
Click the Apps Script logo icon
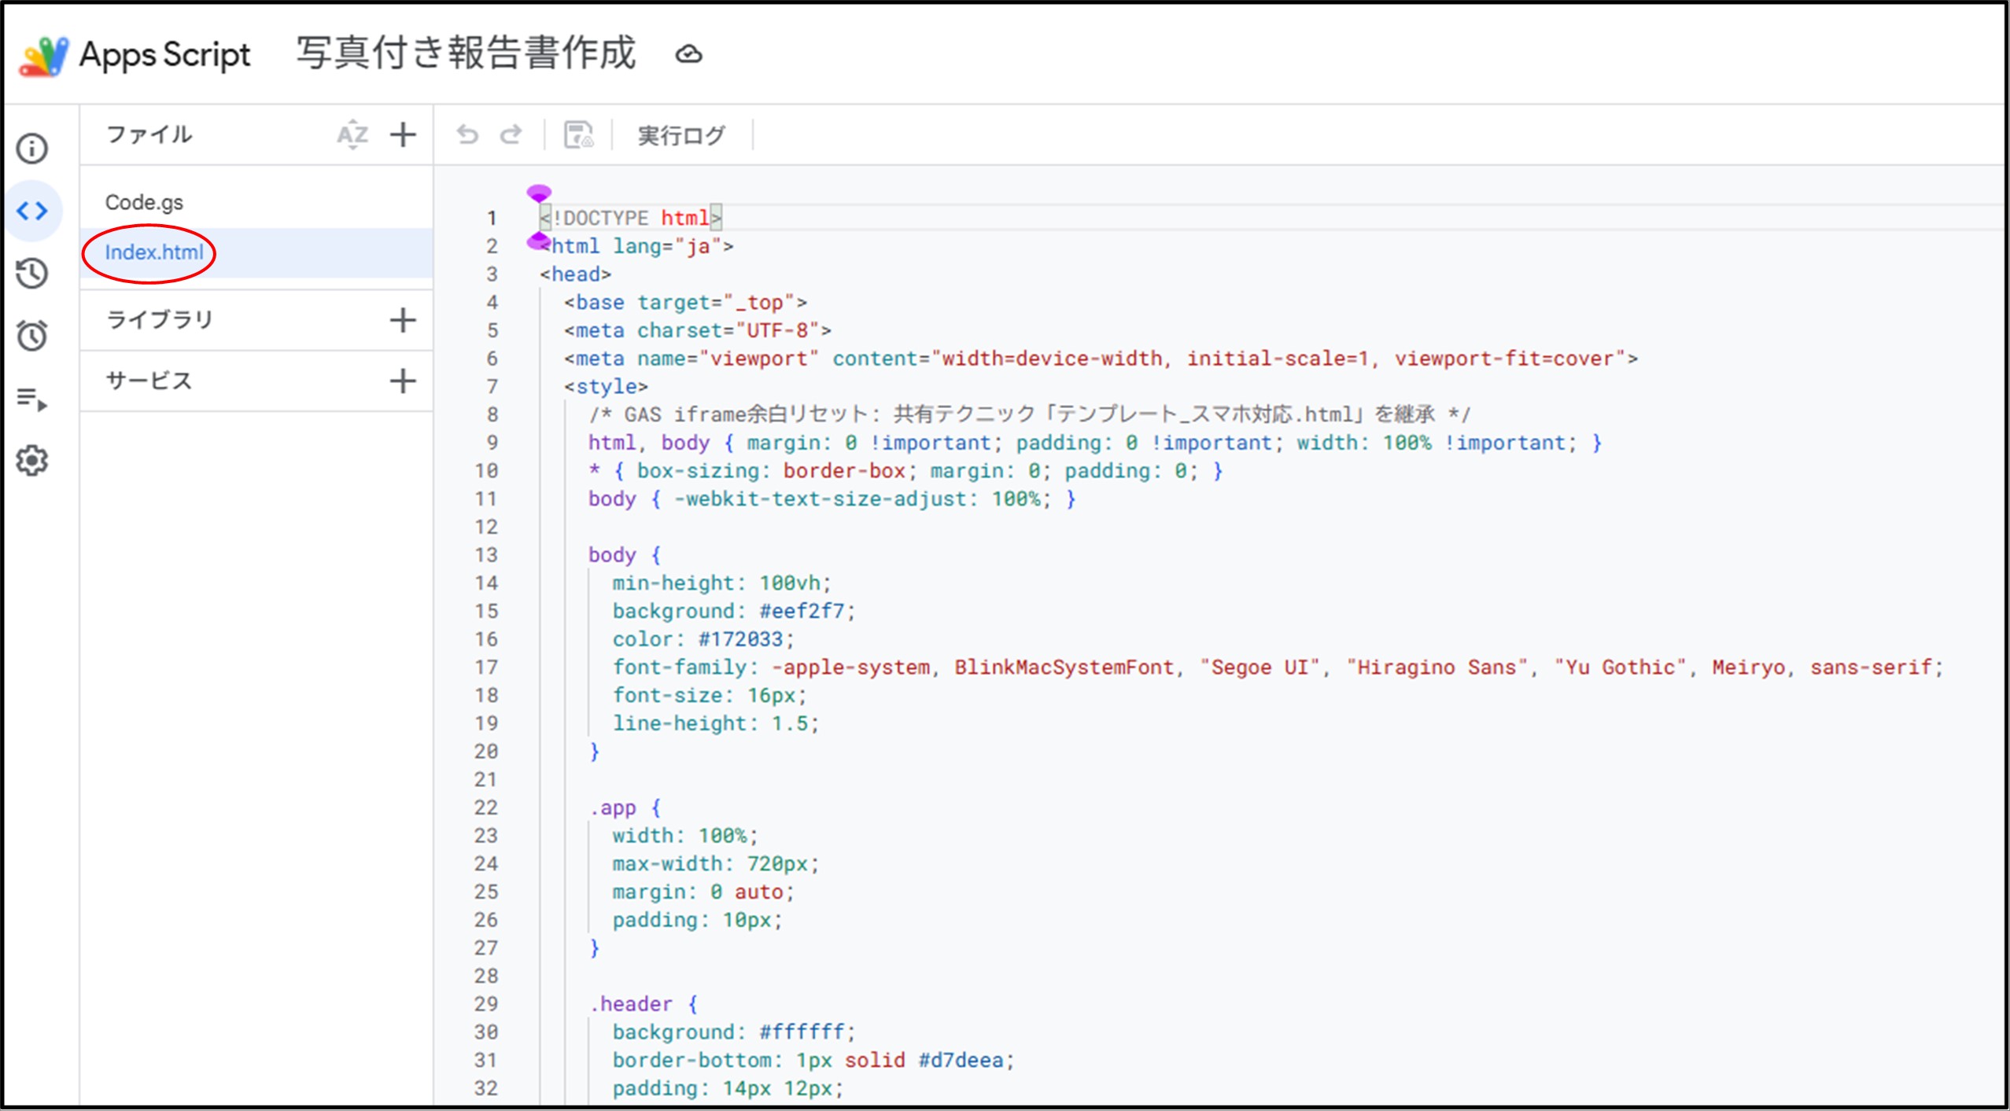[44, 56]
